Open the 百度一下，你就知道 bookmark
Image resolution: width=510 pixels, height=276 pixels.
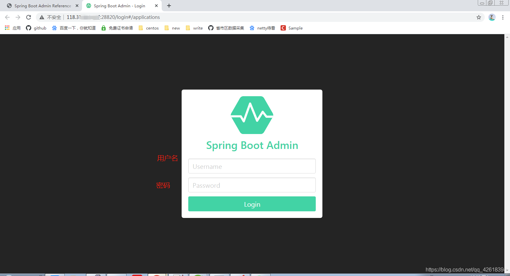(x=74, y=28)
